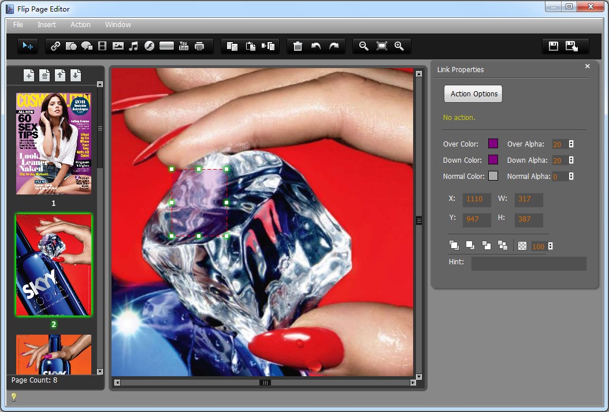This screenshot has height=412, width=609.
Task: Click the "Page Count: 8" status text
Action: pyautogui.click(x=34, y=380)
